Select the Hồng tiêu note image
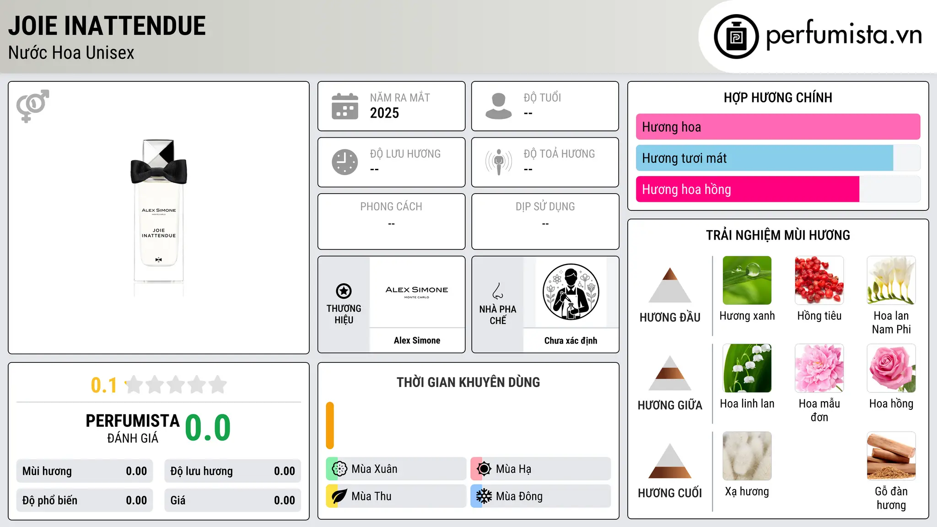This screenshot has height=527, width=937. pyautogui.click(x=819, y=280)
